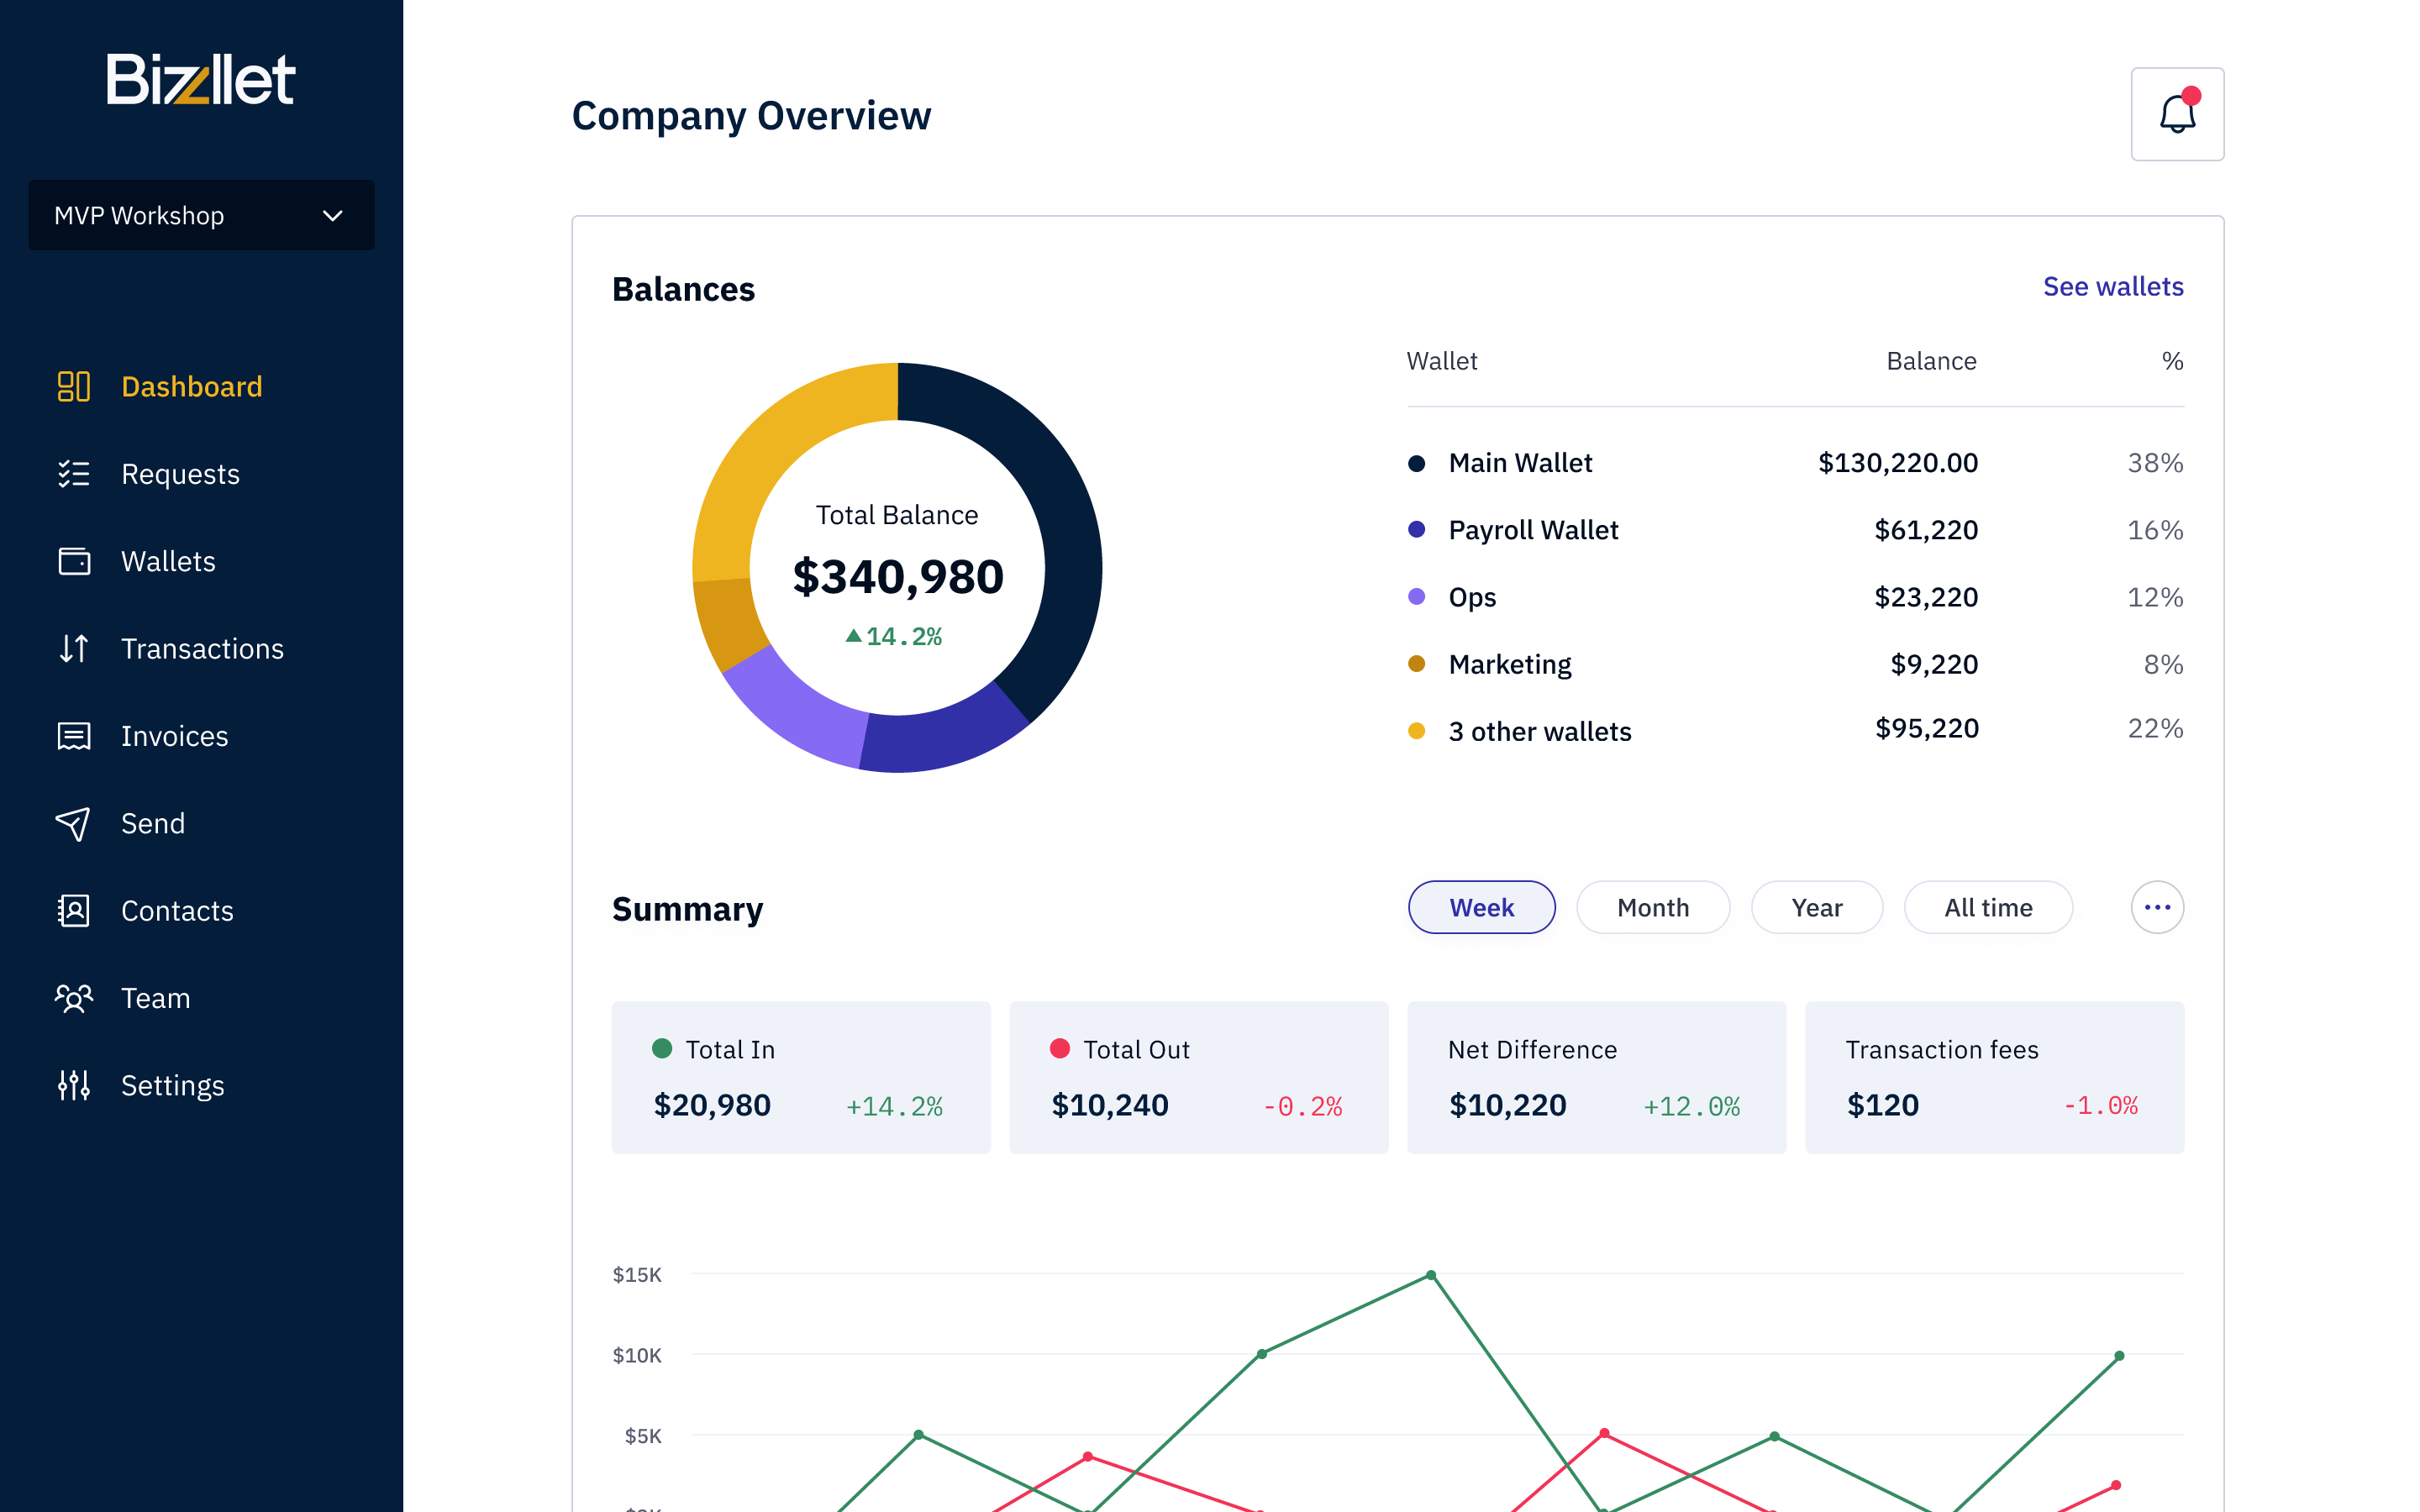Open Settings from the sidebar
This screenshot has width=2420, height=1512.
pos(172,1086)
